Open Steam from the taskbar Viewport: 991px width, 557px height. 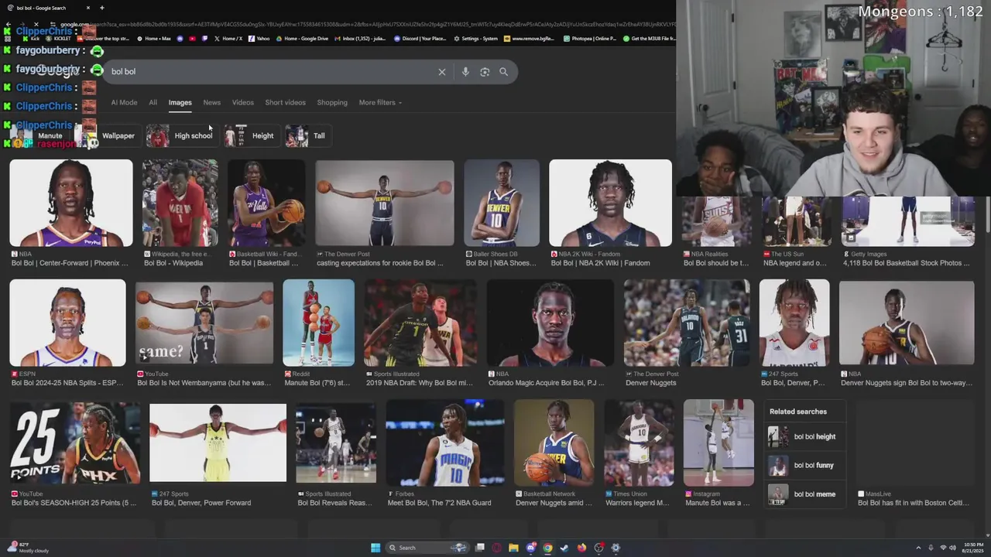[564, 548]
